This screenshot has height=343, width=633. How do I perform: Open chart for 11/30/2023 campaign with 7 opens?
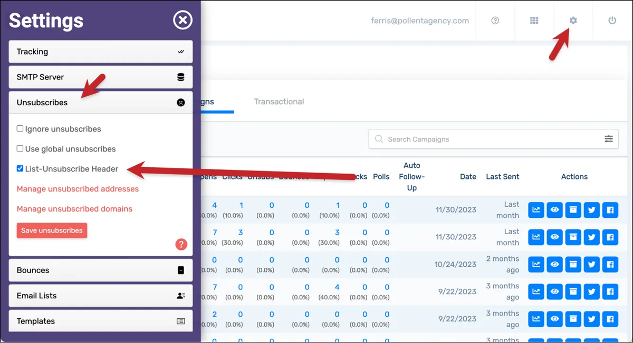536,237
